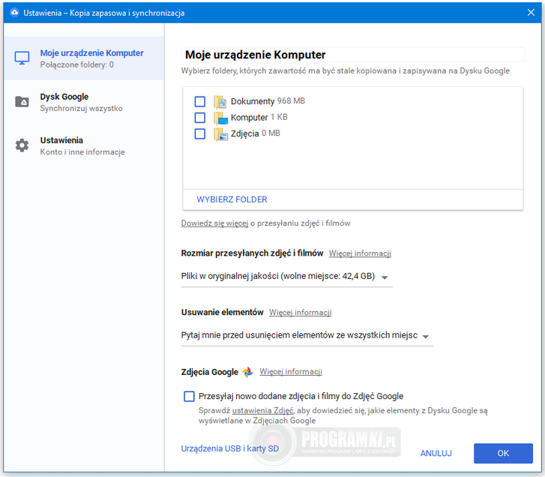Open the Ustawienia section

(x=84, y=145)
